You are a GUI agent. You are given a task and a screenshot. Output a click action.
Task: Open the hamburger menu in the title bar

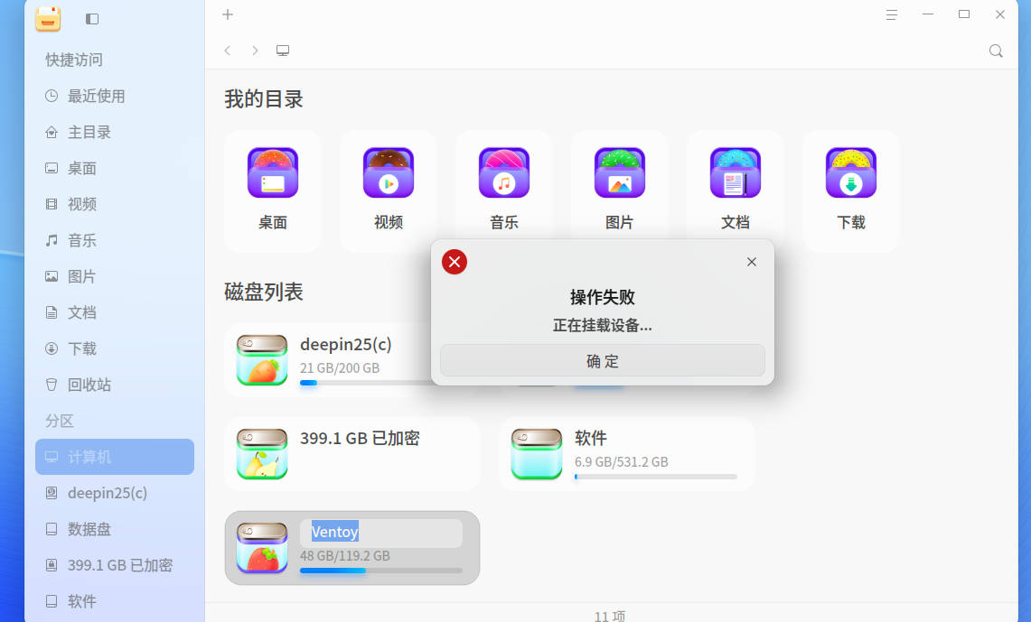[892, 14]
